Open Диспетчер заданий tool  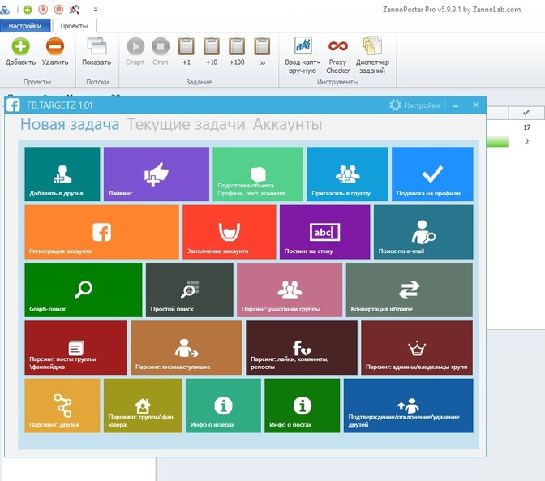(x=372, y=56)
